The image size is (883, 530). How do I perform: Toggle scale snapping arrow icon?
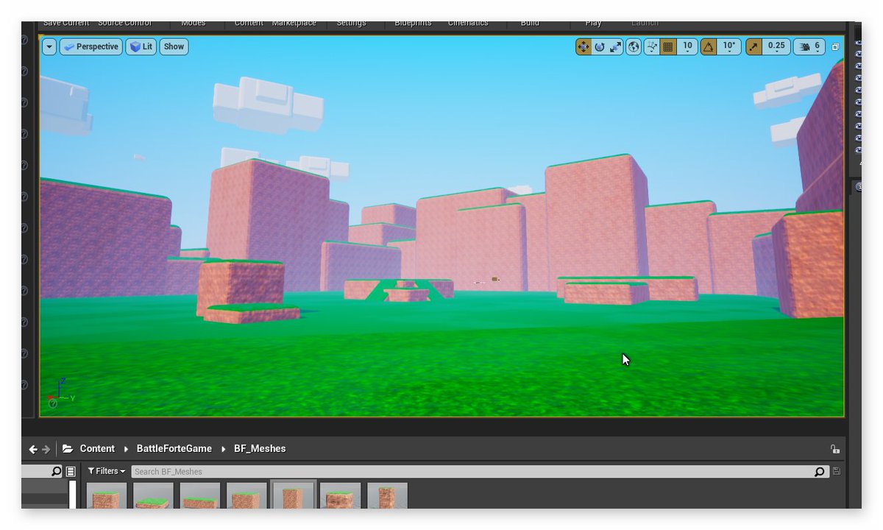pos(754,47)
